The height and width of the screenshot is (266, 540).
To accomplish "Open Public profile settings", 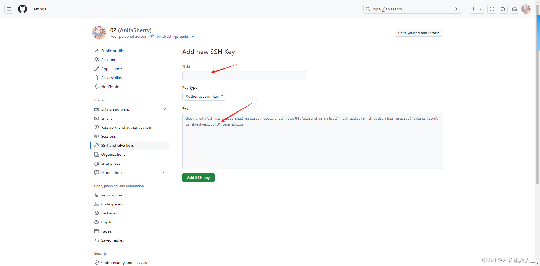I will tap(112, 51).
